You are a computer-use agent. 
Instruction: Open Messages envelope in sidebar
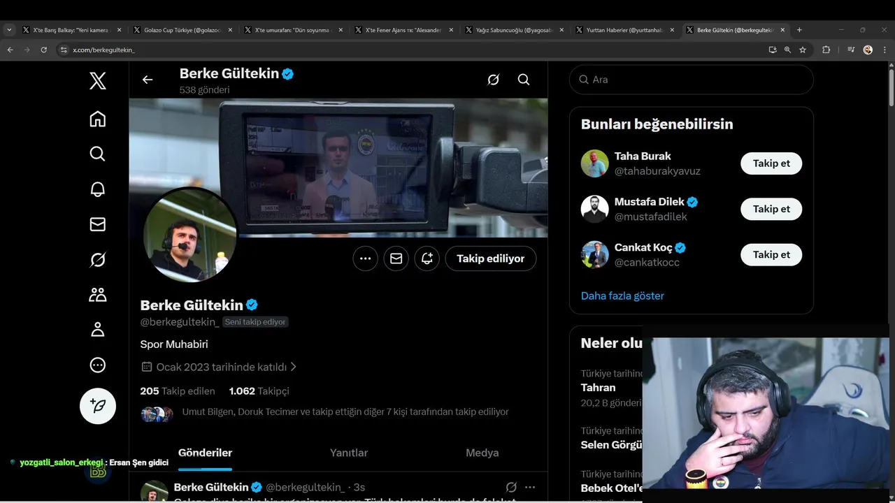pyautogui.click(x=98, y=224)
